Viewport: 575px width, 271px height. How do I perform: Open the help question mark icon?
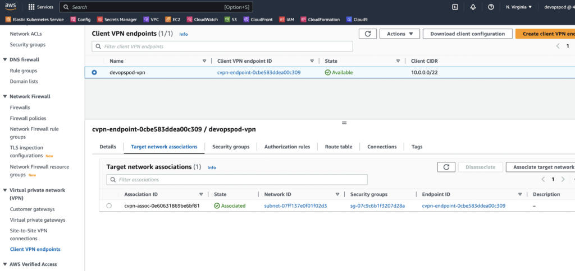tap(491, 7)
